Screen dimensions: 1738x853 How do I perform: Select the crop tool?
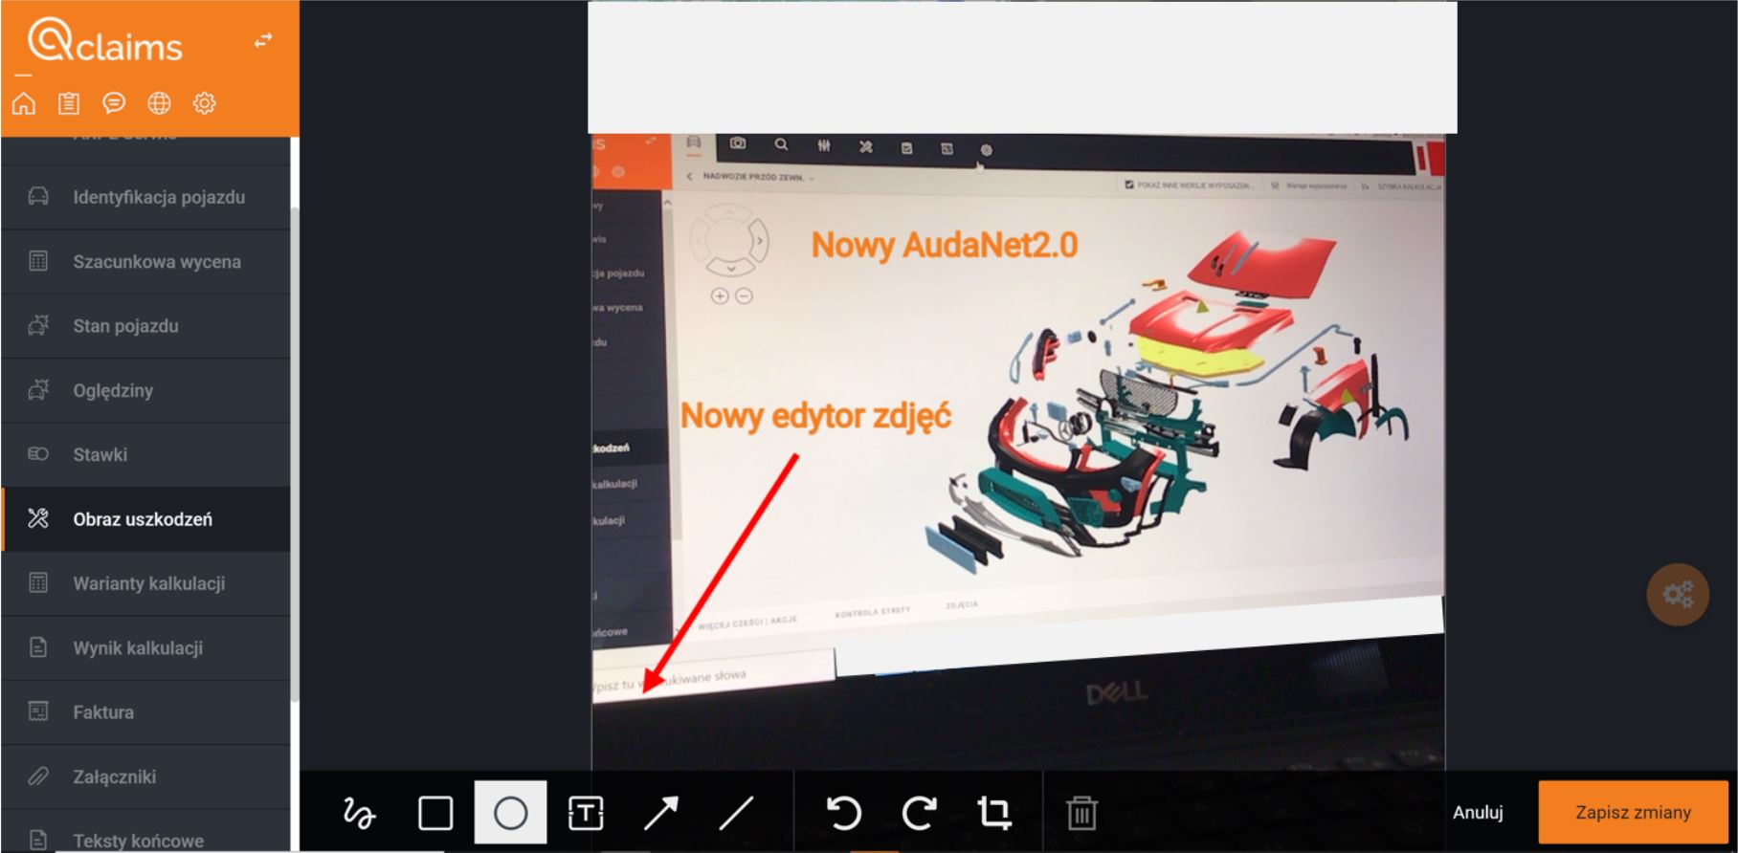(993, 813)
